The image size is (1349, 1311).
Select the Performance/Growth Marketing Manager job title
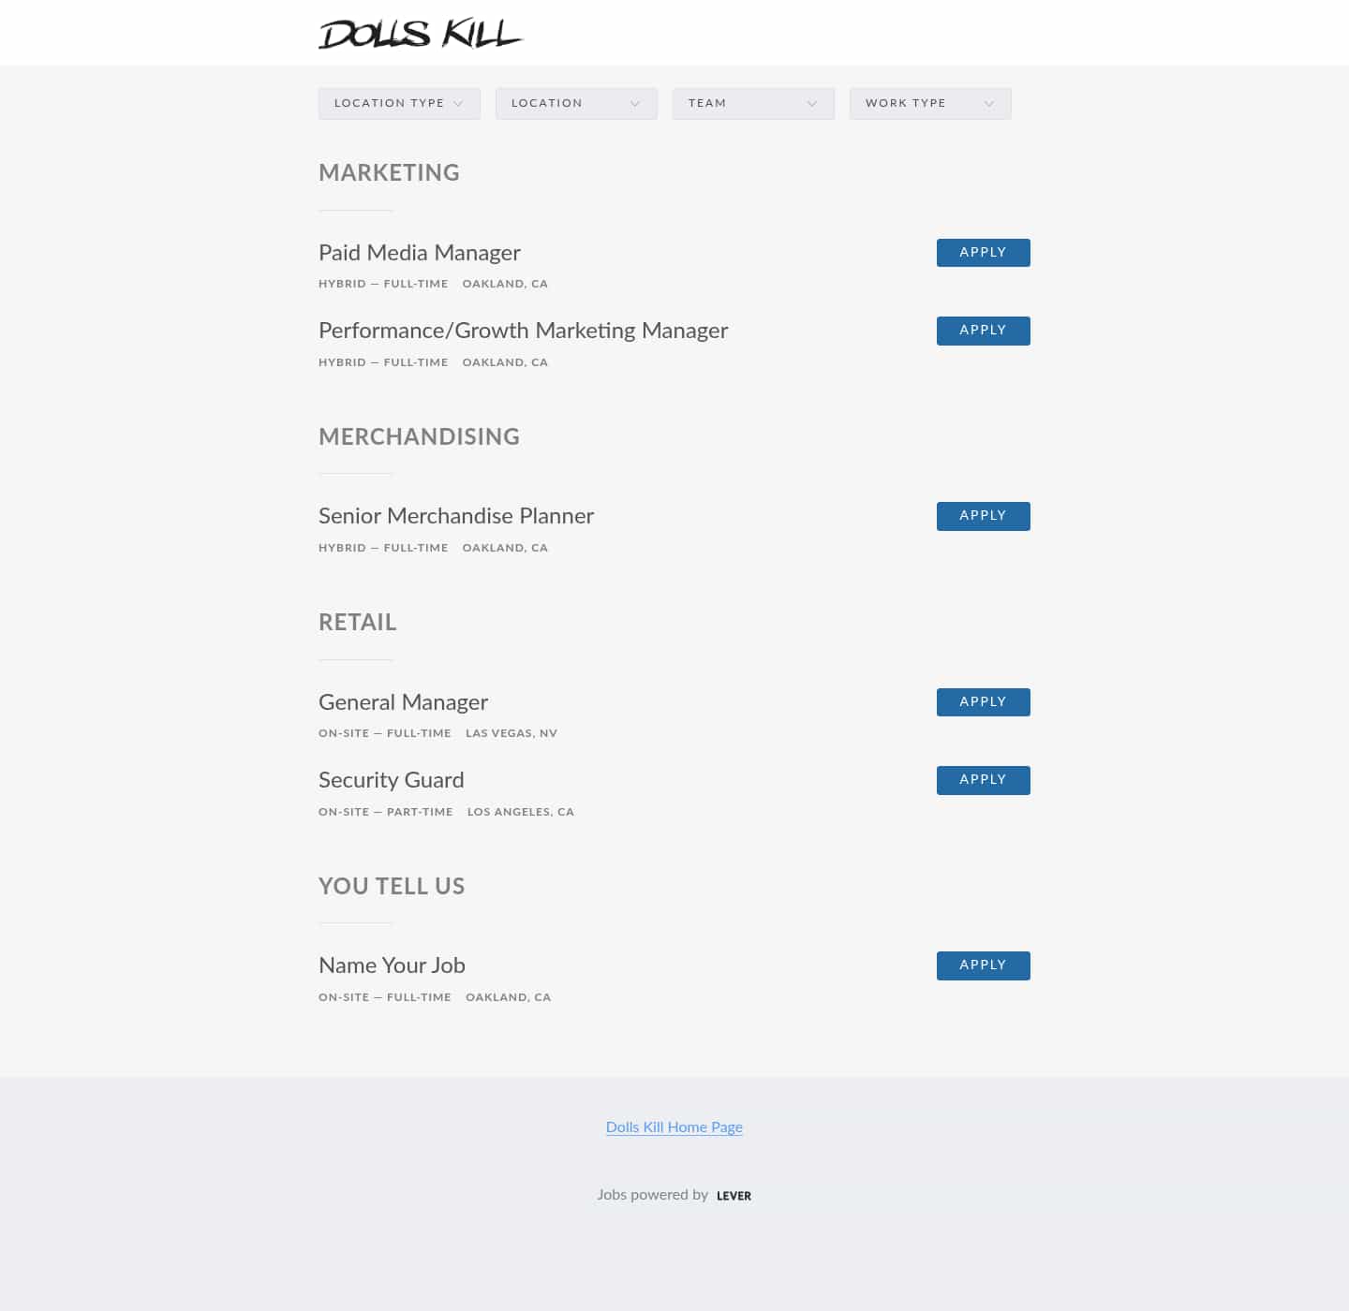click(523, 331)
